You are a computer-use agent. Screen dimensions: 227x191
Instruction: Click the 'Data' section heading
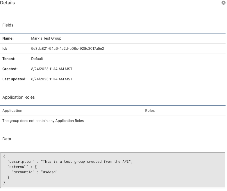[x=7, y=139]
